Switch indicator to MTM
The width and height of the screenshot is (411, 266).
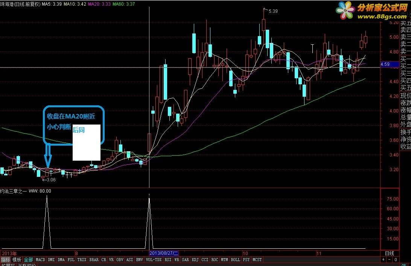coord(224,260)
